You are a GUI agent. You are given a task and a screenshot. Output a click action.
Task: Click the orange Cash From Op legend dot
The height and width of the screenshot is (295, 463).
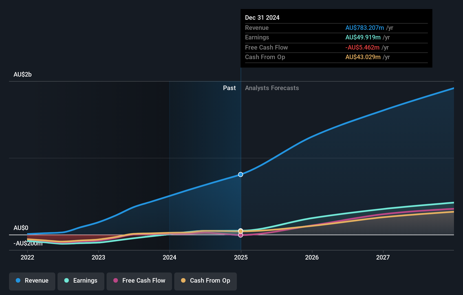[x=183, y=280]
